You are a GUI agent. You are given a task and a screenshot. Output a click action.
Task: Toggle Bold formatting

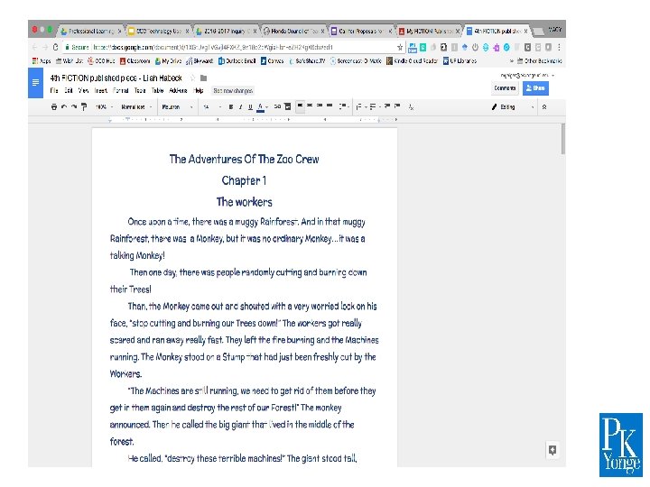[x=231, y=106]
